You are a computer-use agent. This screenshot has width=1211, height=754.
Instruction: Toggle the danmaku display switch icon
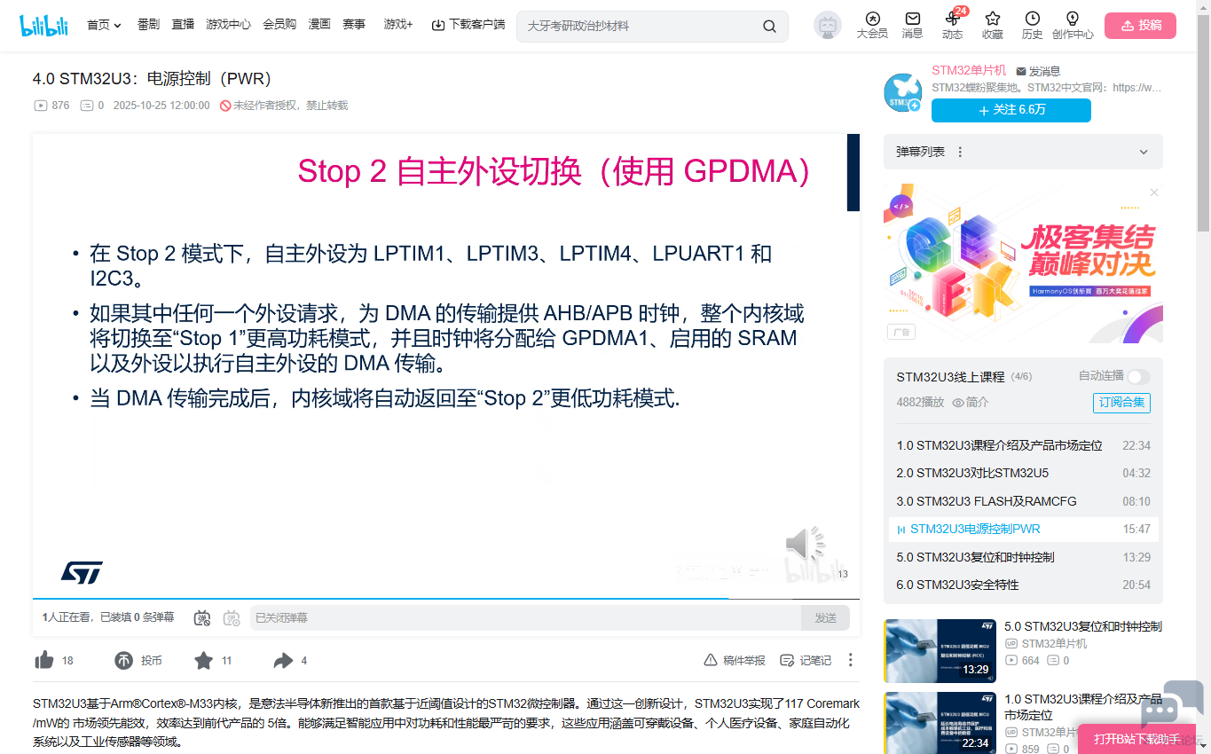tap(202, 617)
